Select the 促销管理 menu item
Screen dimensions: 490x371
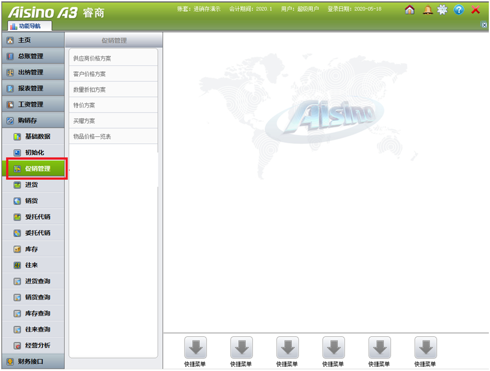(x=37, y=169)
